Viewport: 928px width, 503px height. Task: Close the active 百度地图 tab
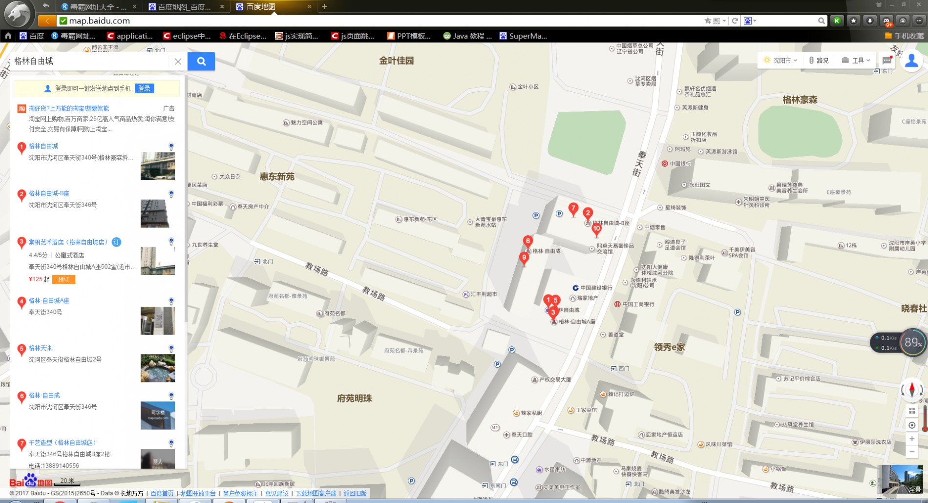click(310, 7)
